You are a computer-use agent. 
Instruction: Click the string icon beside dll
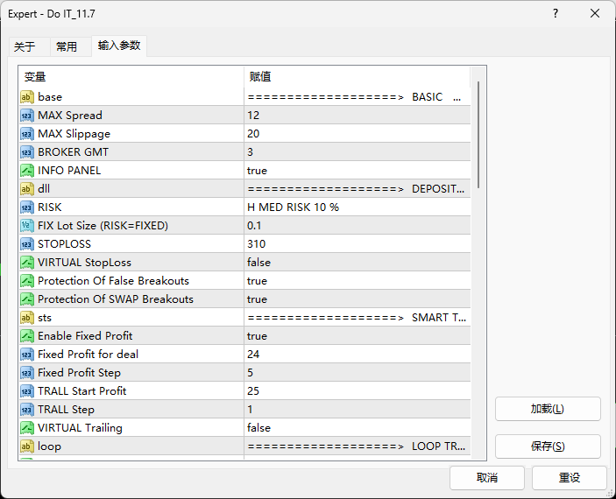tap(26, 189)
